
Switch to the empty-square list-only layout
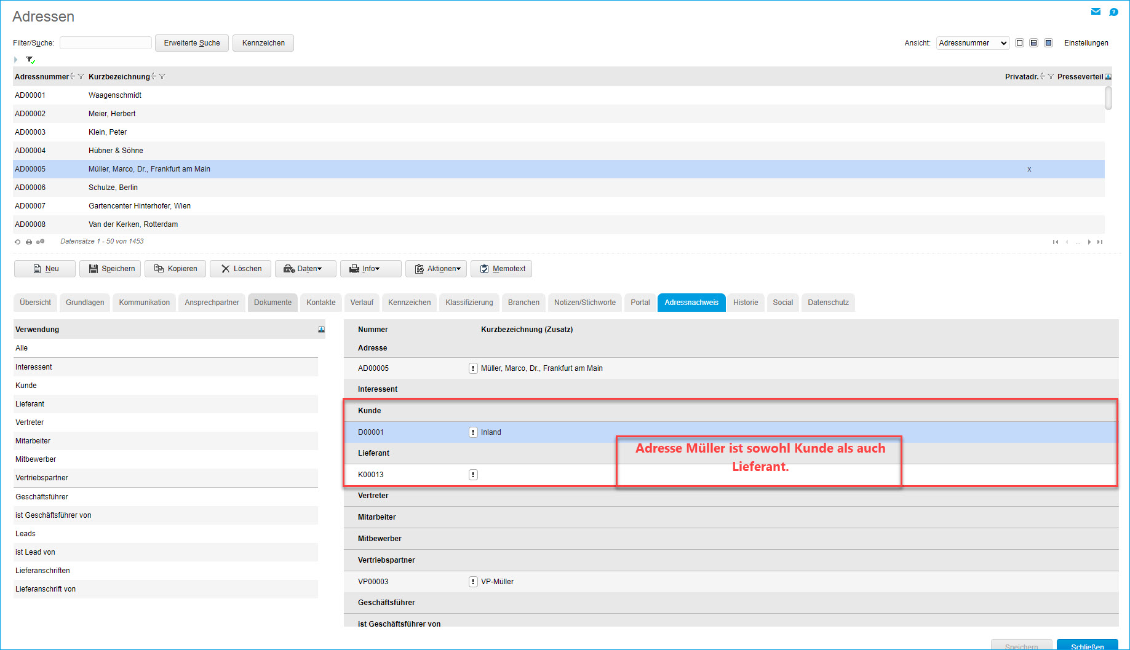click(1019, 43)
